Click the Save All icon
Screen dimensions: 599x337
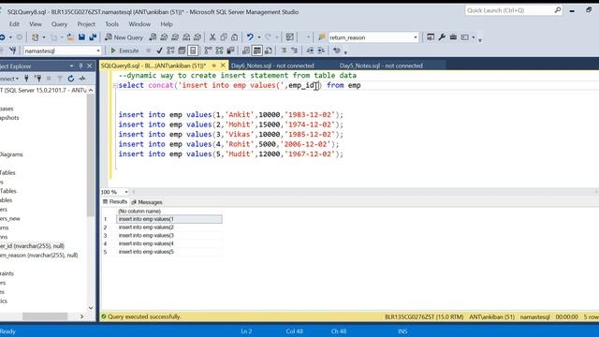pos(93,37)
